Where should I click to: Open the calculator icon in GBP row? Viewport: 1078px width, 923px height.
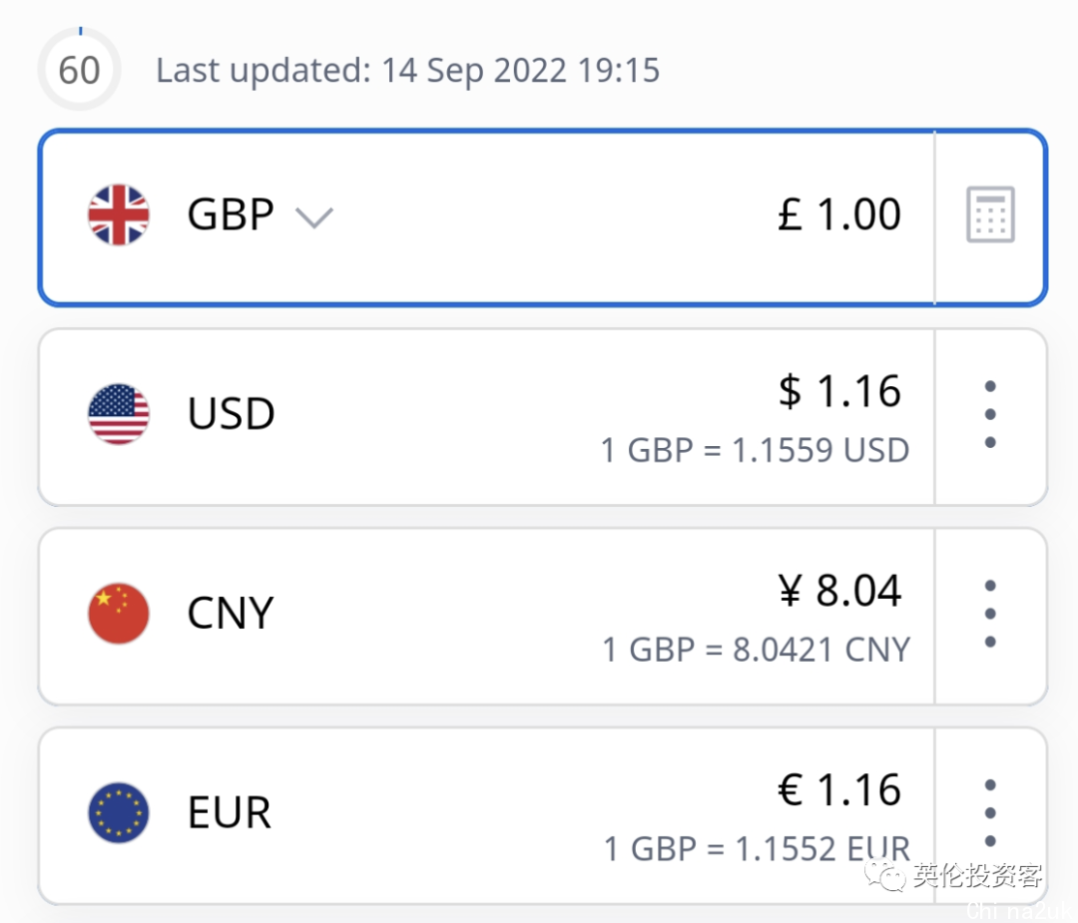pos(990,215)
